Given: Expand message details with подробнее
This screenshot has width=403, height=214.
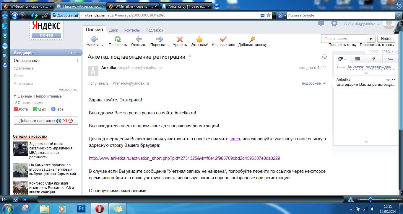Looking at the screenshot, I should click(314, 83).
